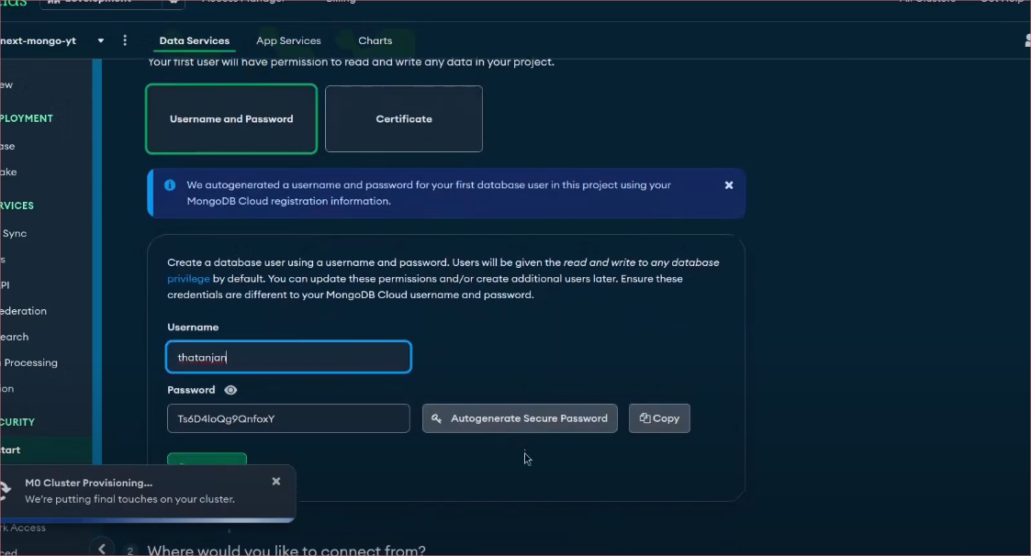This screenshot has height=556, width=1031.
Task: Open the Federation sidebar item
Action: point(24,311)
